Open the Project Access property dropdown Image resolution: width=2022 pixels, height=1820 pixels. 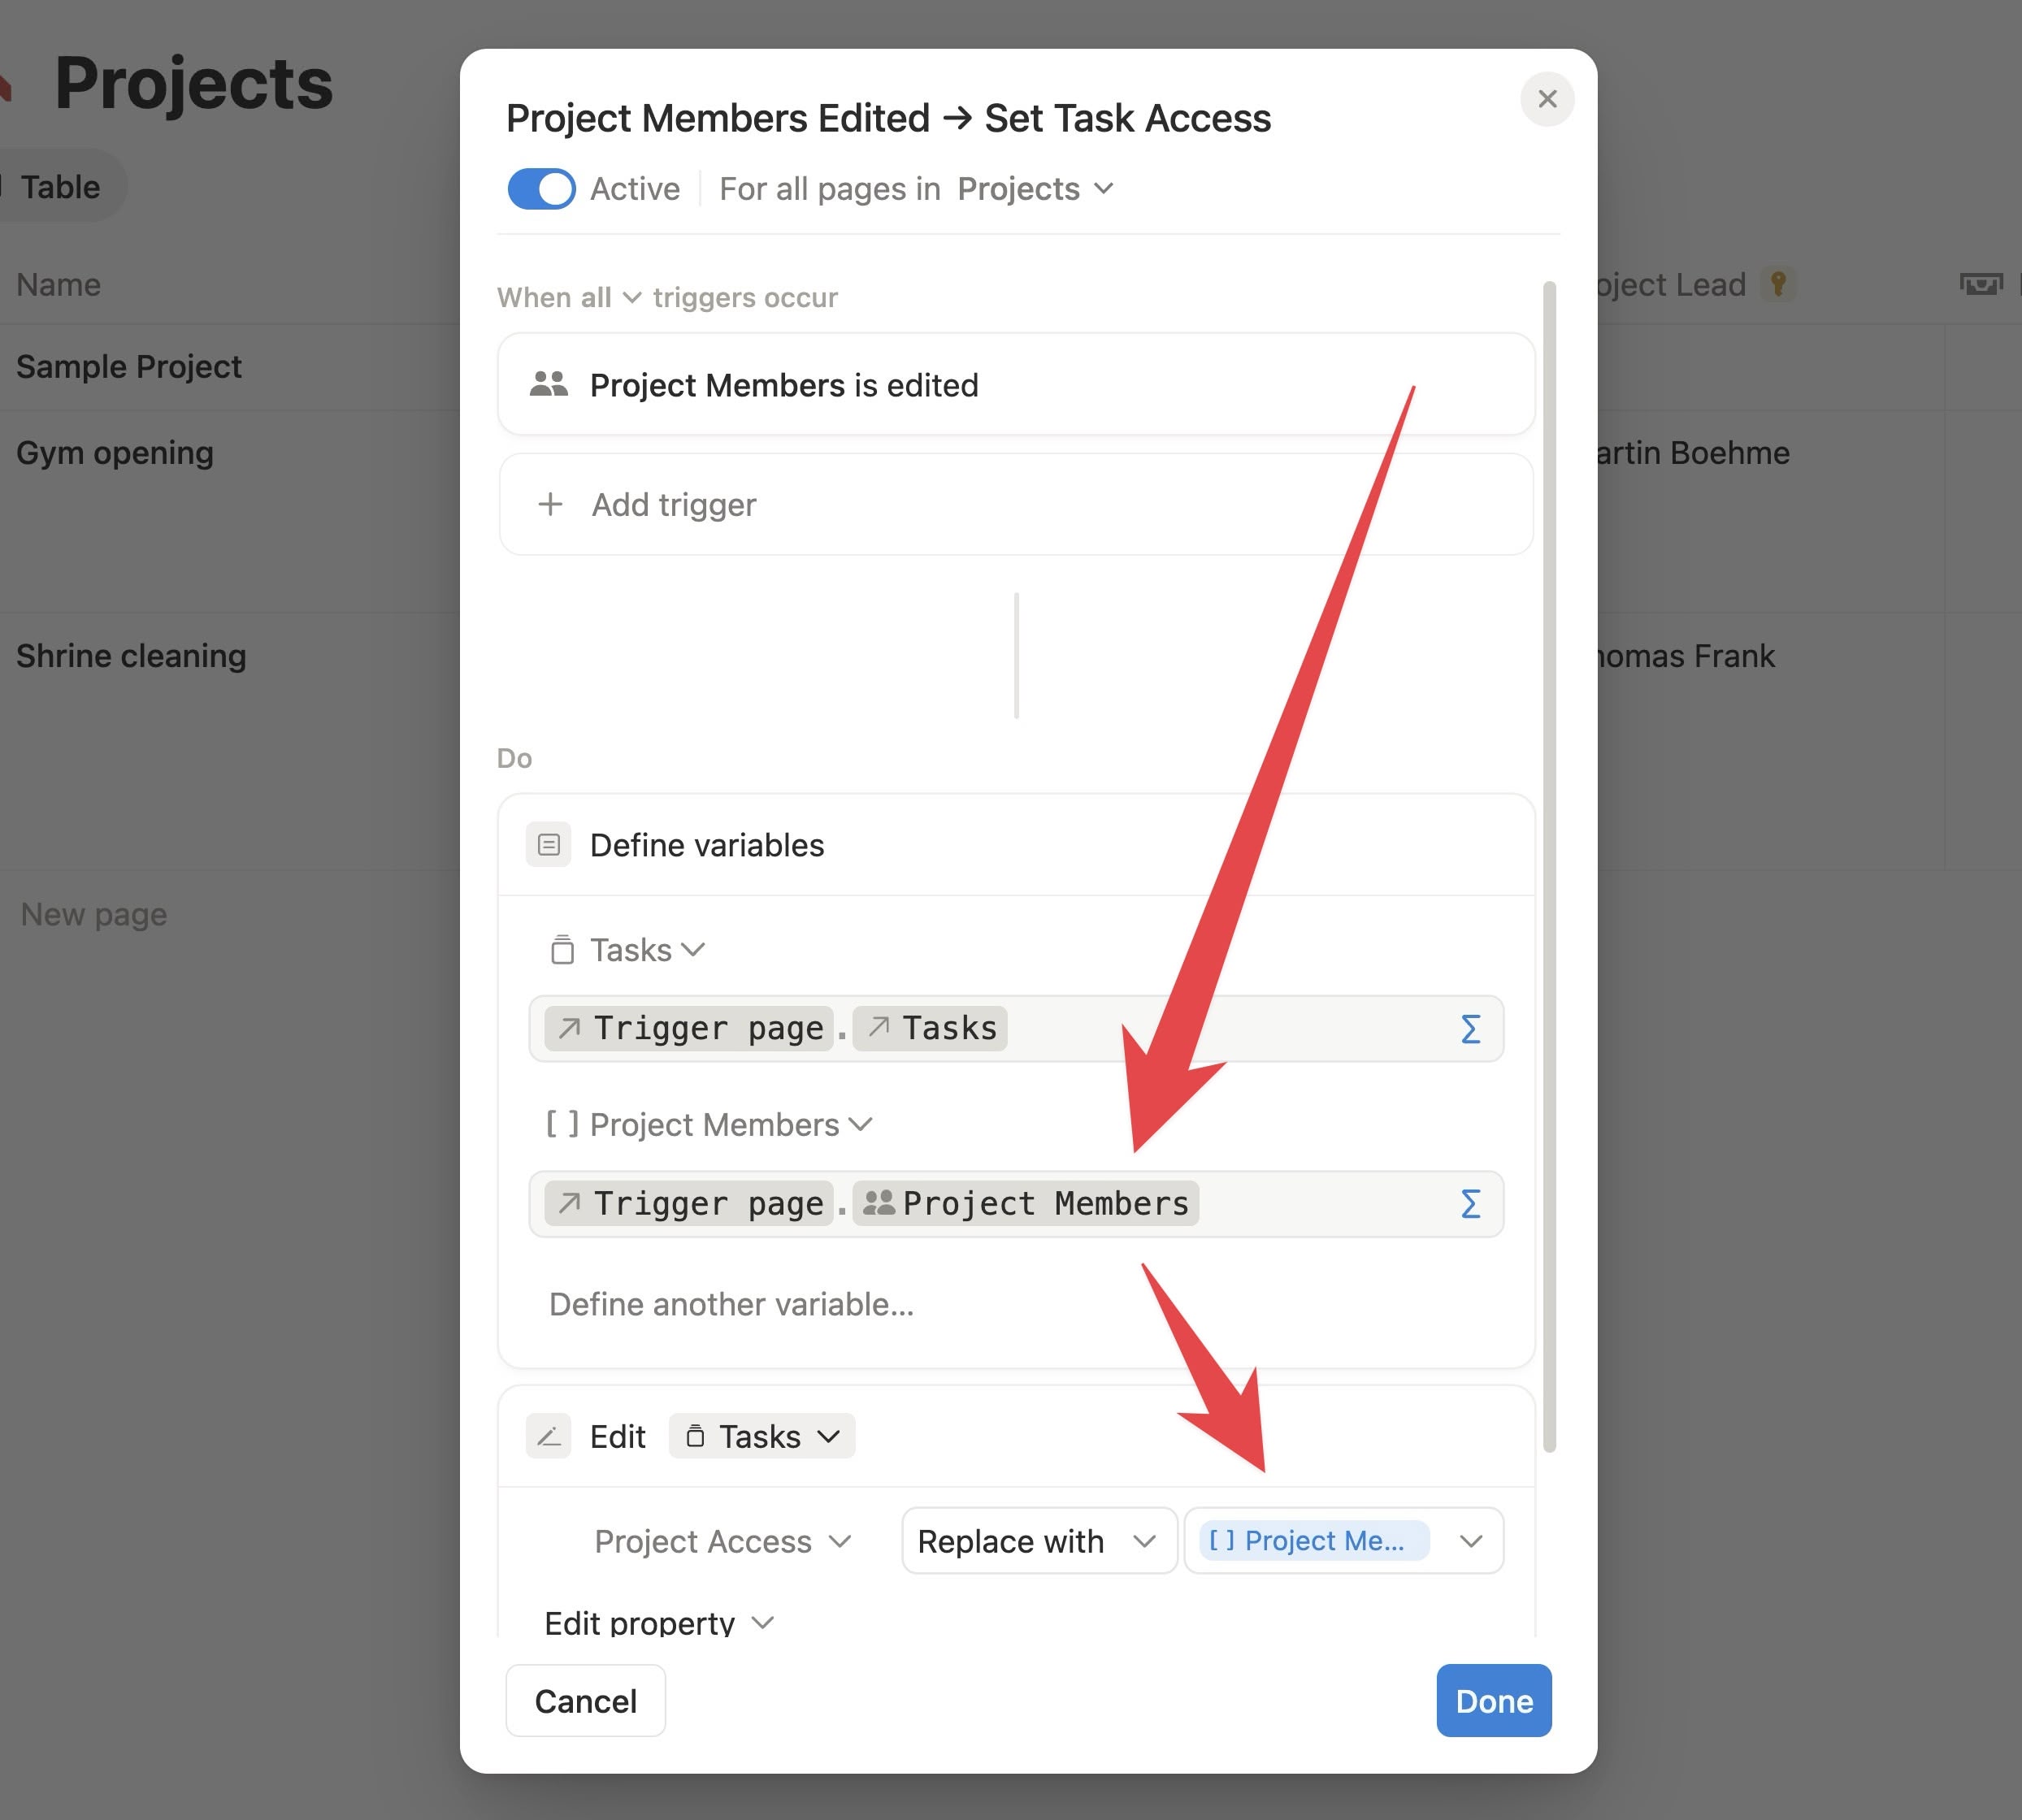pos(722,1541)
